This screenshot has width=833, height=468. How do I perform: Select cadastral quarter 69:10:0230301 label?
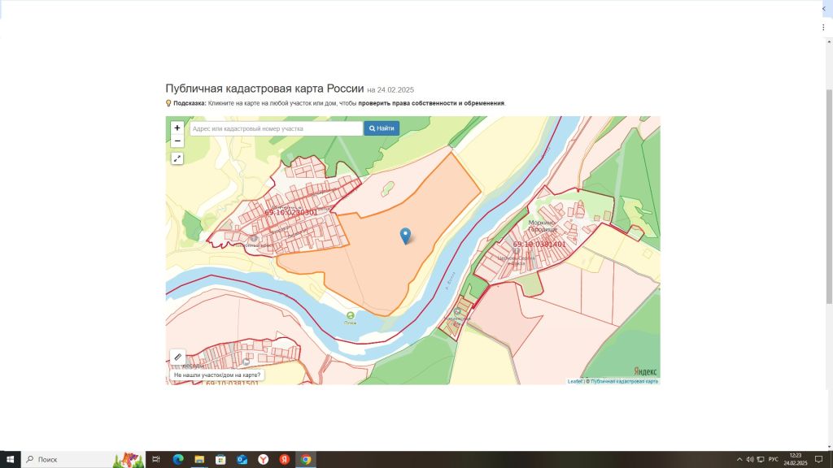(291, 212)
